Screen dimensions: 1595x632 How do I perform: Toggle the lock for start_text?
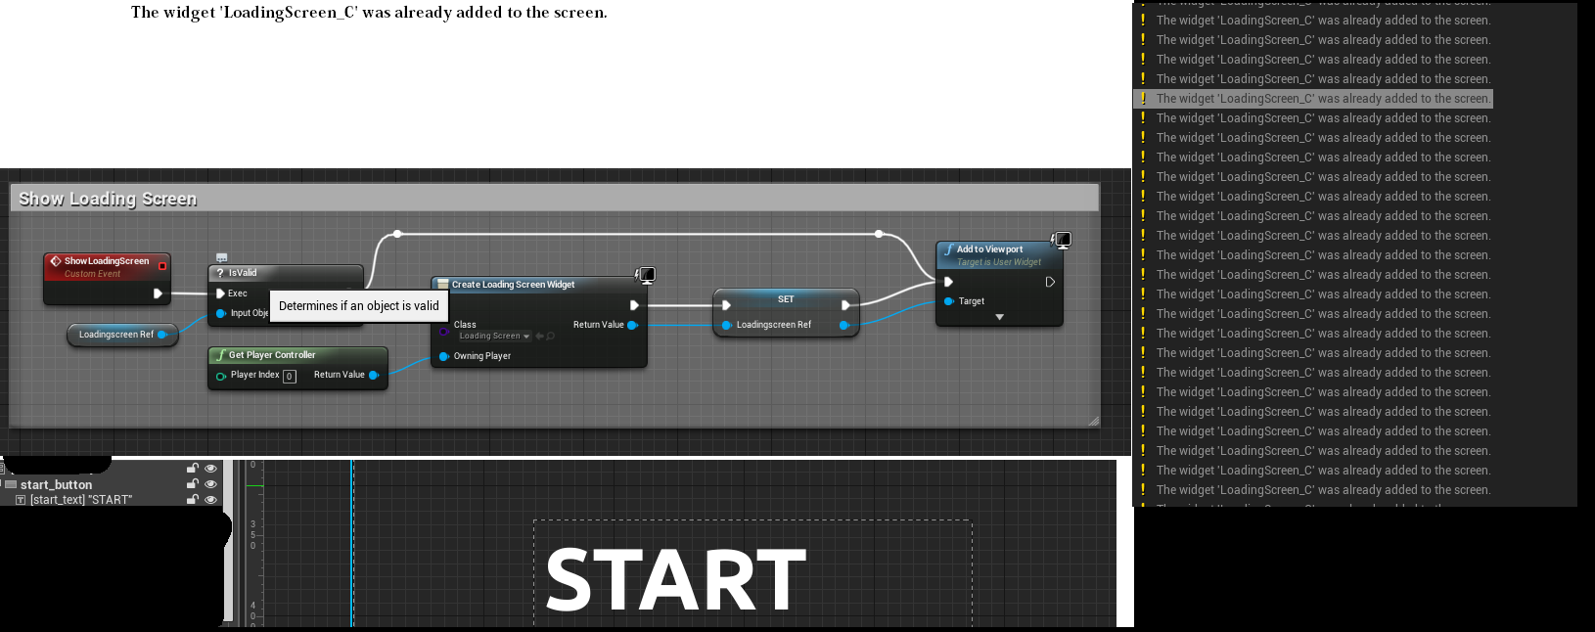click(193, 500)
